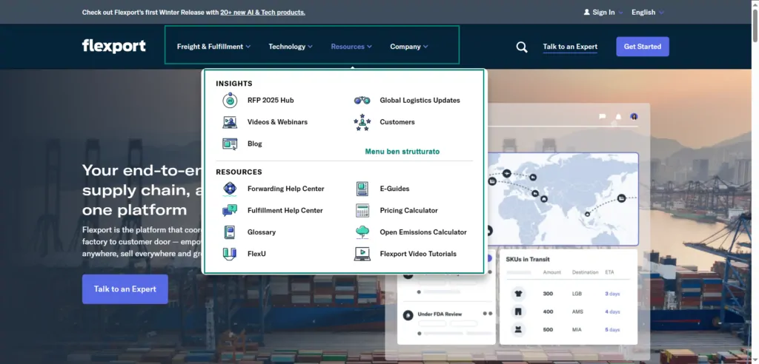Image resolution: width=759 pixels, height=364 pixels.
Task: Click the flexport logo
Action: [113, 47]
